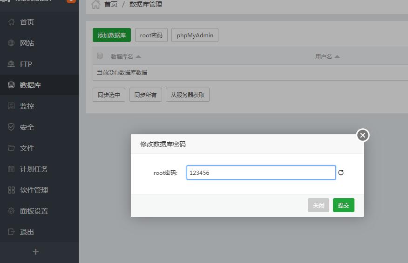Click the folder icon for 文件
Image resolution: width=408 pixels, height=263 pixels.
11,148
